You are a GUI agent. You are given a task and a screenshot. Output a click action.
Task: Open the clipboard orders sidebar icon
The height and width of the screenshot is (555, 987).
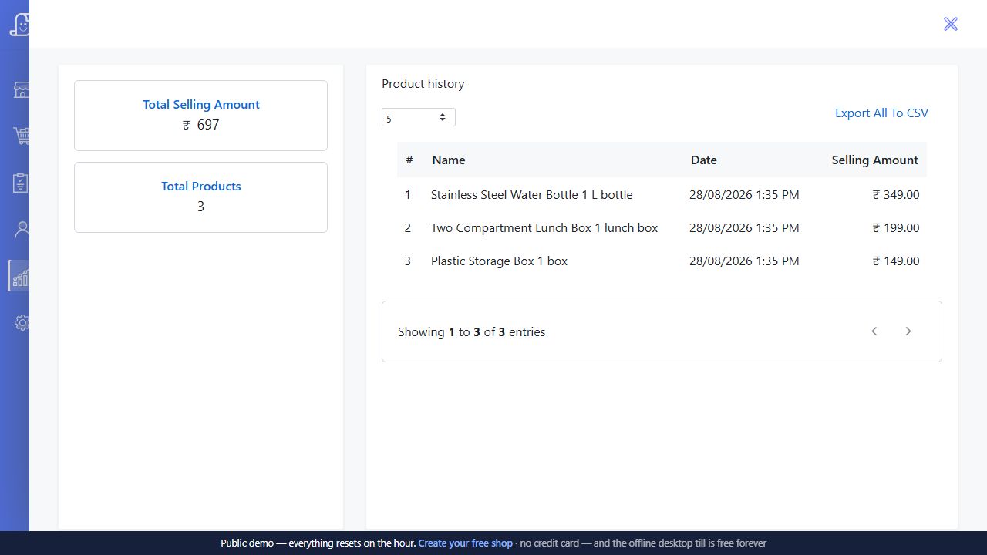tap(22, 183)
